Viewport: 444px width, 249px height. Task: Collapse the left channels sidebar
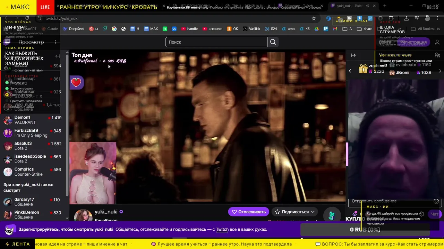pos(58,56)
